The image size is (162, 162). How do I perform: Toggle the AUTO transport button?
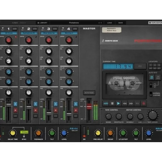[x=106, y=103]
